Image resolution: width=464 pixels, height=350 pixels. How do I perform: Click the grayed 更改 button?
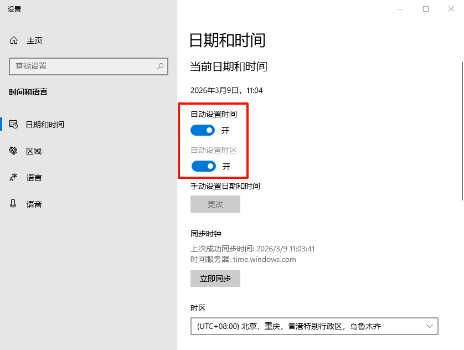pos(215,204)
